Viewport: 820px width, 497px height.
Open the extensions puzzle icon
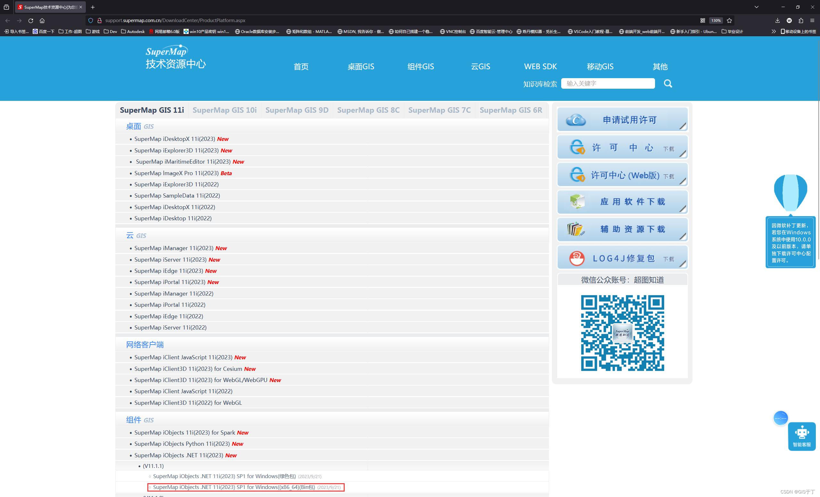click(801, 20)
